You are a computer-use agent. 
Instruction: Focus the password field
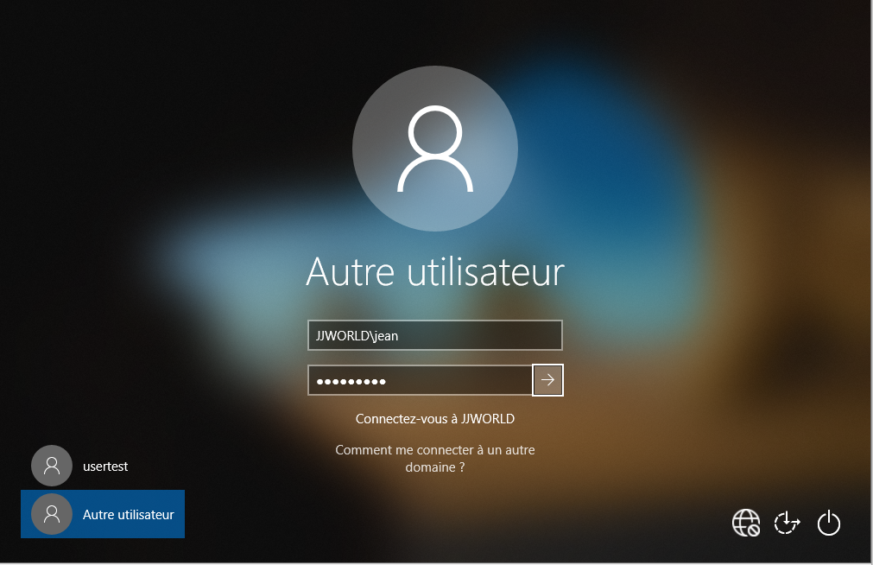pyautogui.click(x=421, y=381)
